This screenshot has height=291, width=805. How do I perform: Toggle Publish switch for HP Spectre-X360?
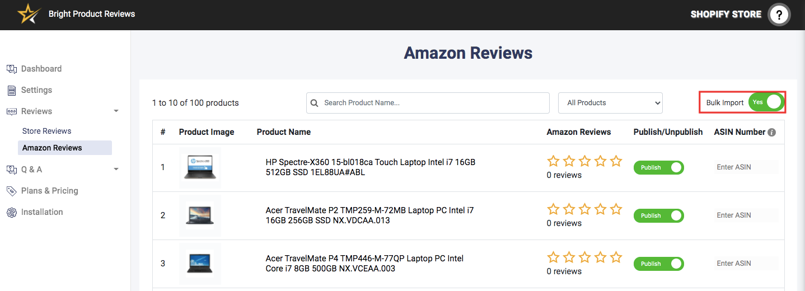coord(658,167)
